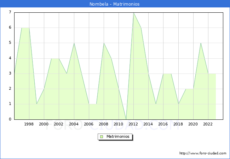Image resolution: width=230 pixels, height=159 pixels.
Task: Click the chart title Nombela - Matrimonios
Action: pyautogui.click(x=115, y=4)
